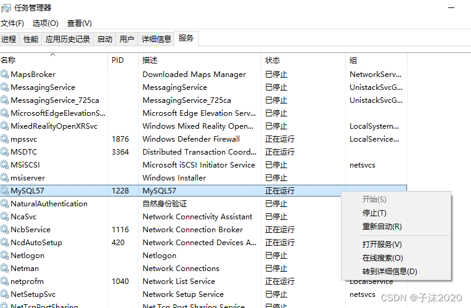Click the gear icon beside msiserver
Screen dimensions: 471x308
coord(4,177)
